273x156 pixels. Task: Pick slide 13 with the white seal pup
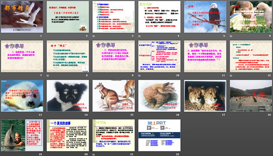point(22,96)
